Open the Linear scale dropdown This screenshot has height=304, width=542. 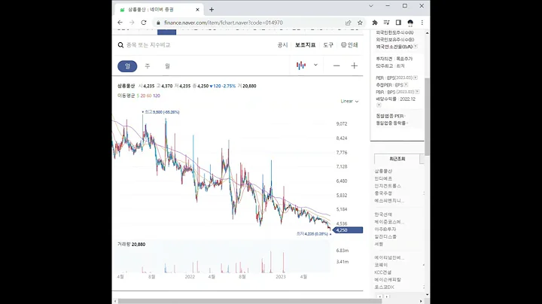[x=349, y=102]
